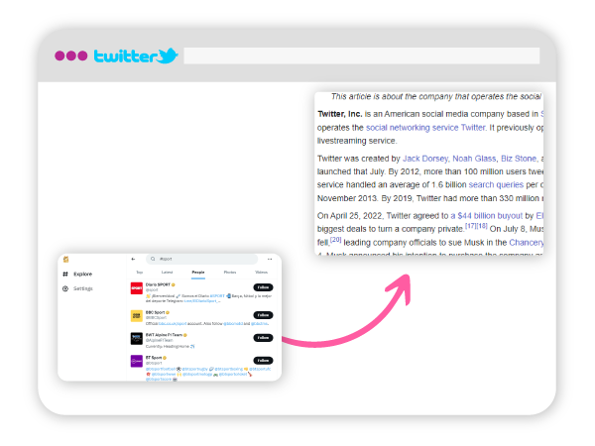This screenshot has height=446, width=595.
Task: Click verified badge next to BT Sport
Action: click(165, 358)
